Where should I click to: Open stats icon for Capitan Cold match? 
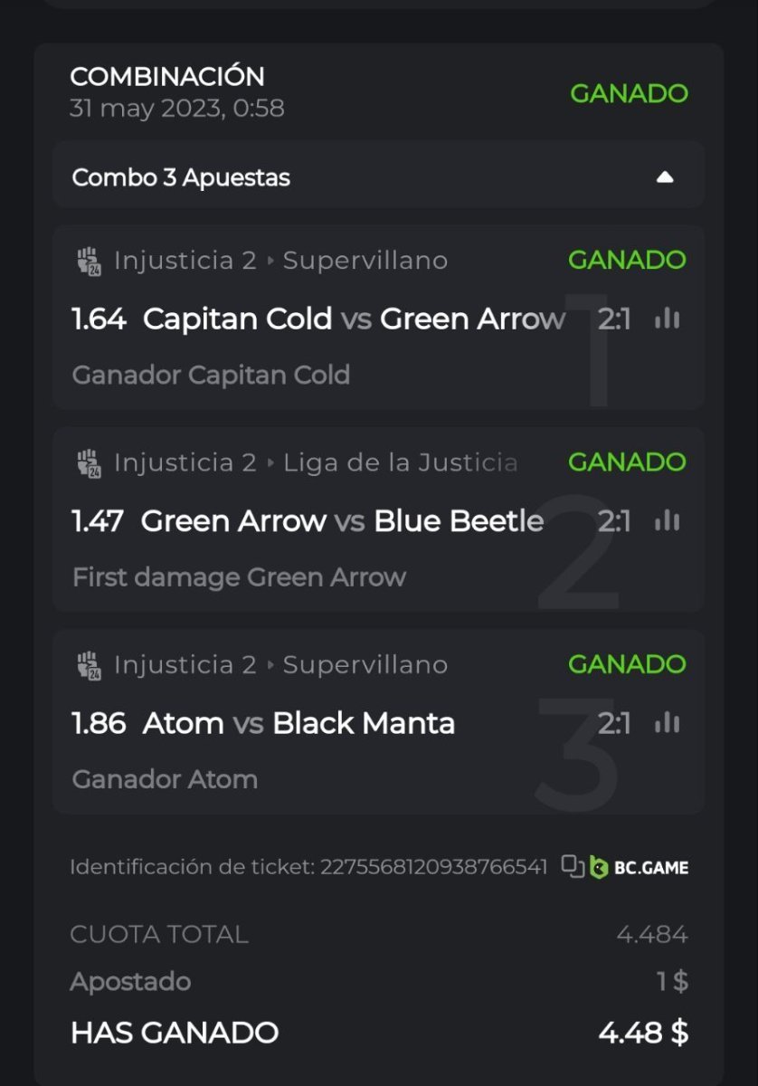667,319
